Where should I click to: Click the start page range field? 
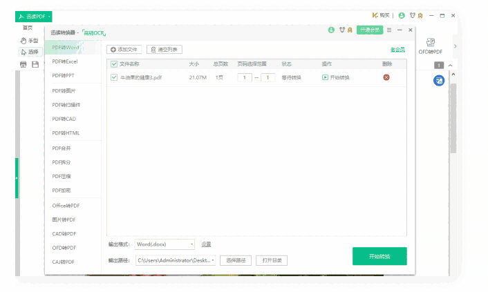245,77
